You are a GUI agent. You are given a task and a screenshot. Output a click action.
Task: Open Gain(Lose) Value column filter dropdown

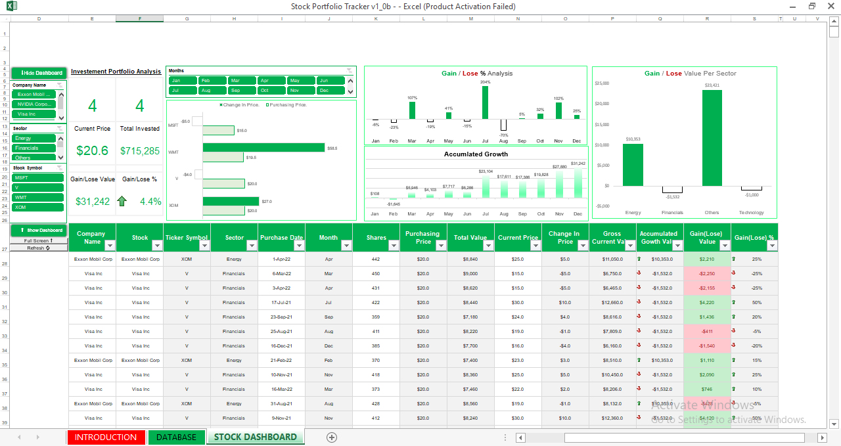(725, 246)
